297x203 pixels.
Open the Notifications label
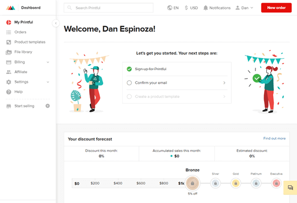tap(220, 8)
